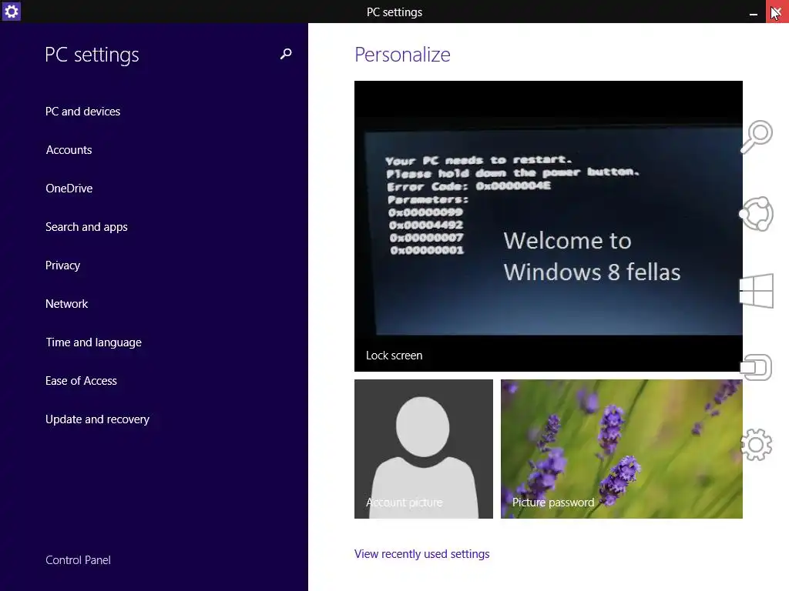Open the Lock screen preview tile
Image resolution: width=789 pixels, height=591 pixels.
(549, 226)
